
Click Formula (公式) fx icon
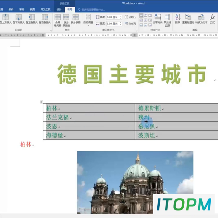pyautogui.click(x=212, y=17)
